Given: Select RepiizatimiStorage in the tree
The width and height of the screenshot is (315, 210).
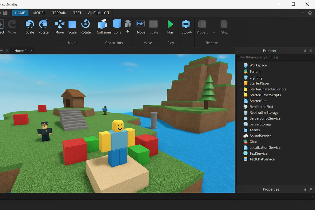Looking at the screenshot, I should point(264,113).
